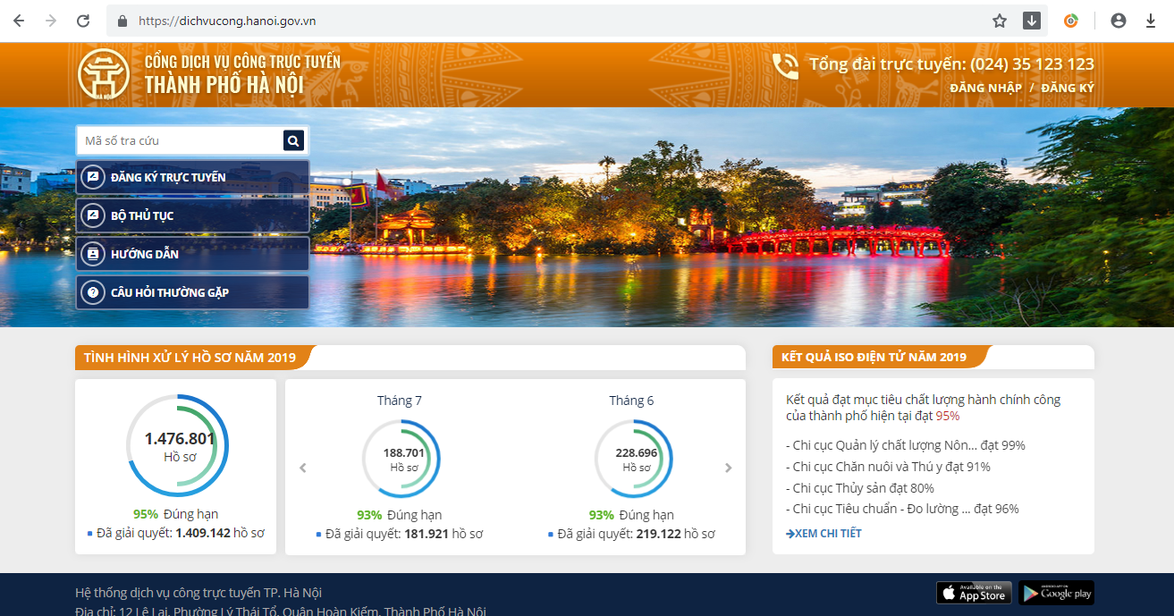Click the browser back arrow

pyautogui.click(x=19, y=21)
